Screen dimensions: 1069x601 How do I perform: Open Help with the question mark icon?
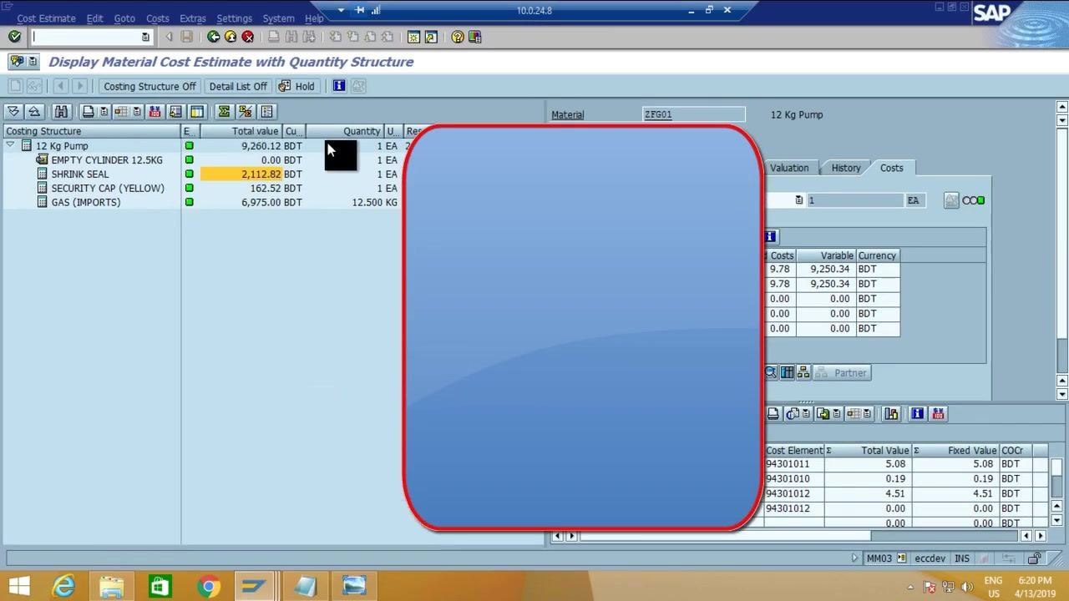click(458, 37)
